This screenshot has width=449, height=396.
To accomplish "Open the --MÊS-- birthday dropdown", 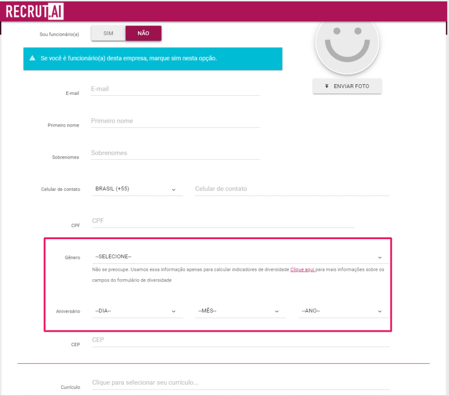I will click(240, 311).
